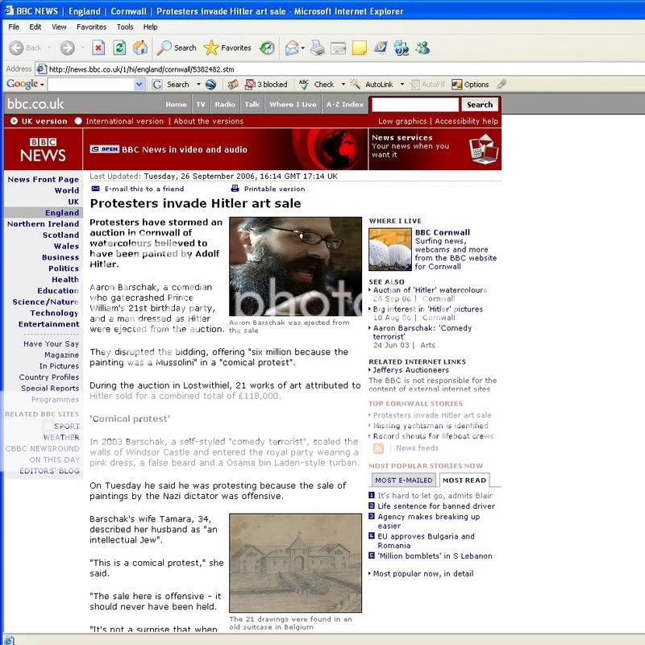Open Aaron Barschak: 'Comedy terrorist' link
645x645 pixels.
[422, 332]
